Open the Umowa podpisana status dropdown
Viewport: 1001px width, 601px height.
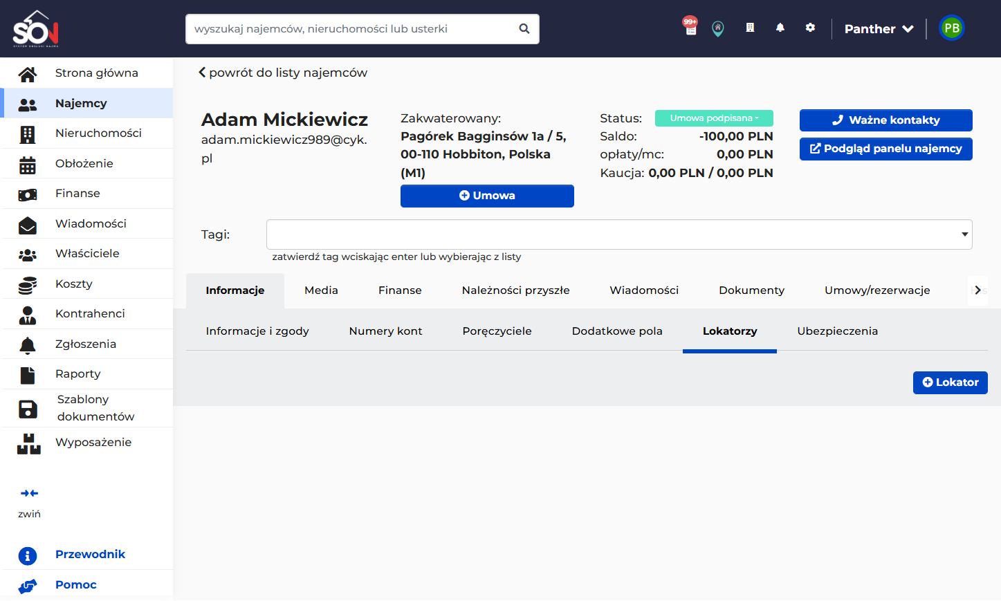[x=714, y=118]
